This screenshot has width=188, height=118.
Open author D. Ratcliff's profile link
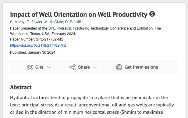click(x=73, y=22)
